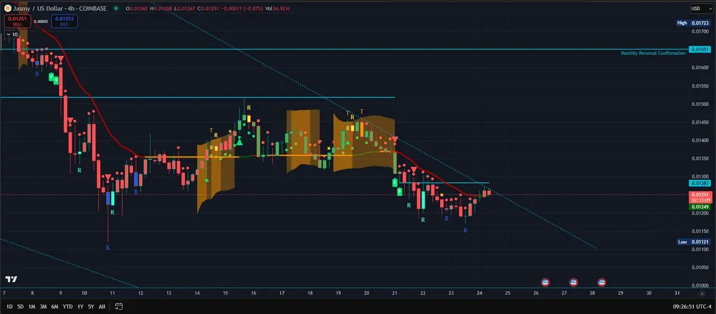Screen dimensions: 716x314
Task: Toggle auto-scale A button on price axis
Action: pos(702,293)
